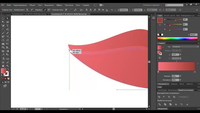Click remove selected anchor points icon
The width and height of the screenshot is (200, 113).
[x=66, y=10]
